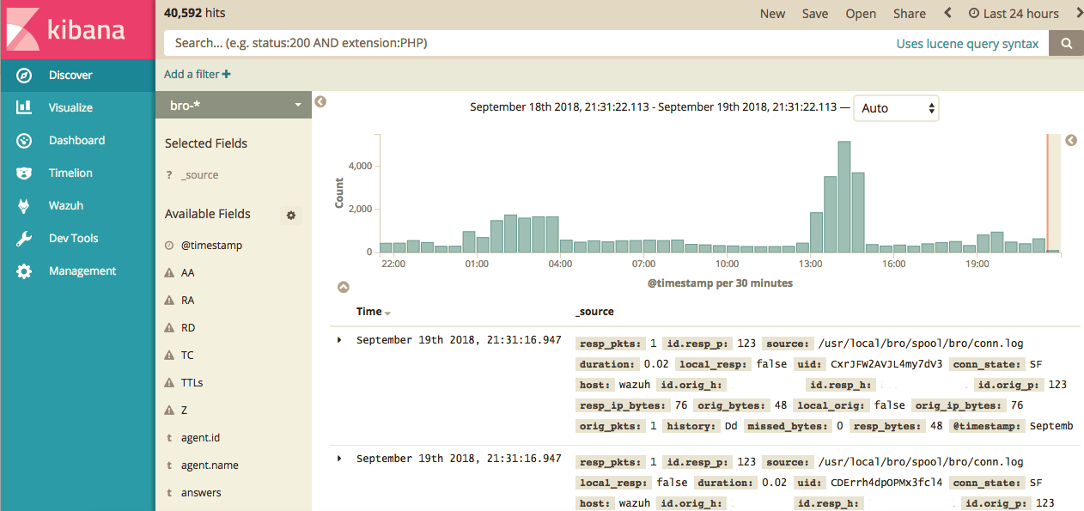Screen dimensions: 1084x511
Task: Open Management gear icon in sidebar
Action: (x=24, y=271)
